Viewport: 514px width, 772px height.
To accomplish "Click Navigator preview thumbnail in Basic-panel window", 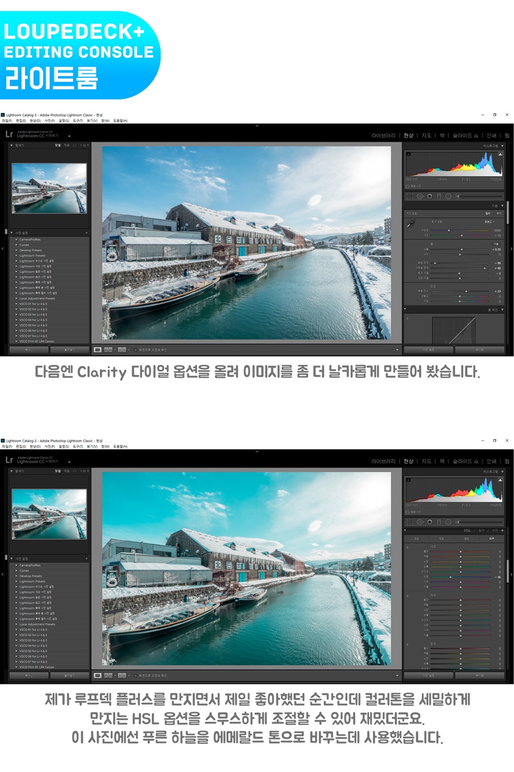I will click(49, 189).
